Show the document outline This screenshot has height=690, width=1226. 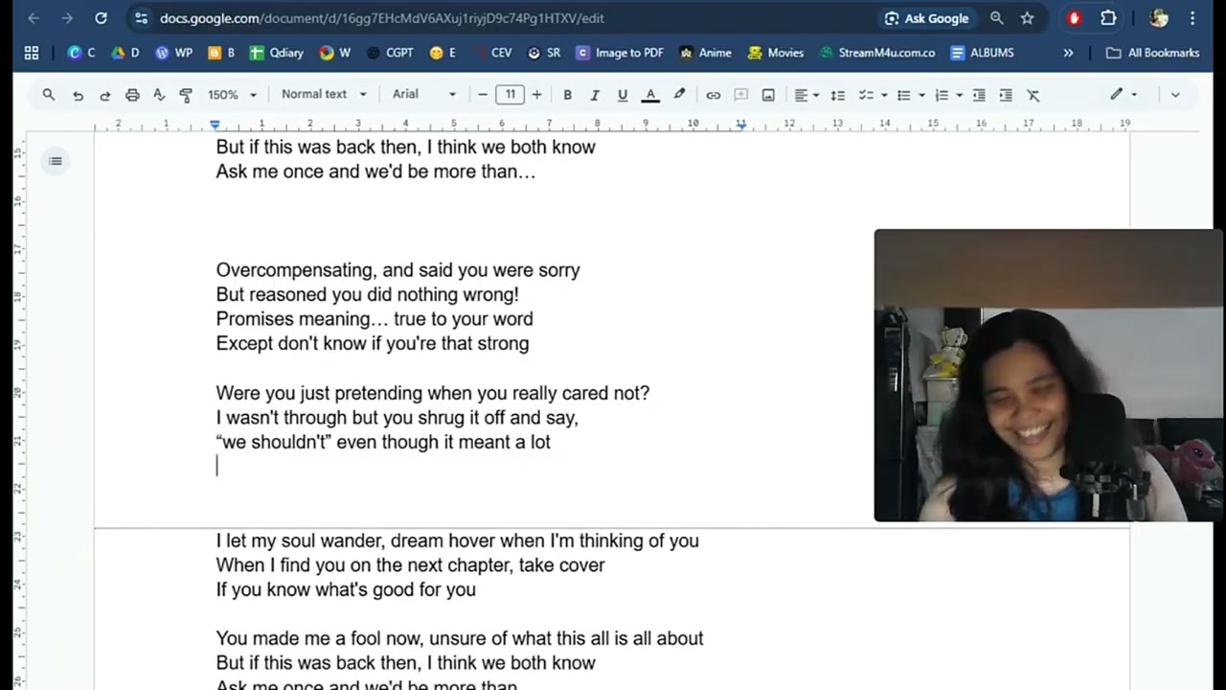[x=56, y=161]
